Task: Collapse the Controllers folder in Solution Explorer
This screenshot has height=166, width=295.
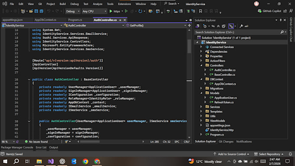Action: tap(201, 65)
